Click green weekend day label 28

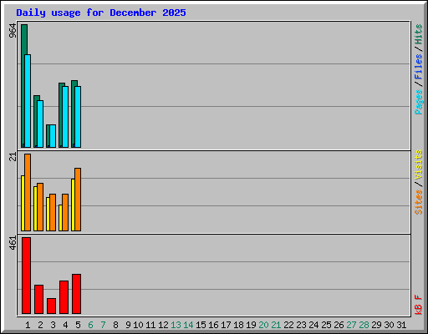364,325
